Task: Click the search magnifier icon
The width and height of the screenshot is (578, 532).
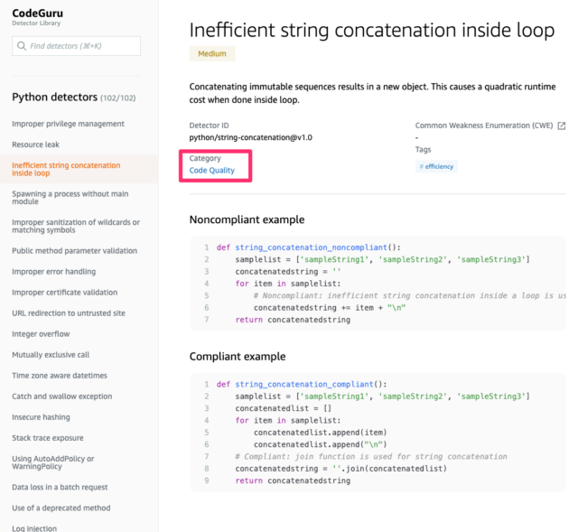Action: tap(22, 46)
